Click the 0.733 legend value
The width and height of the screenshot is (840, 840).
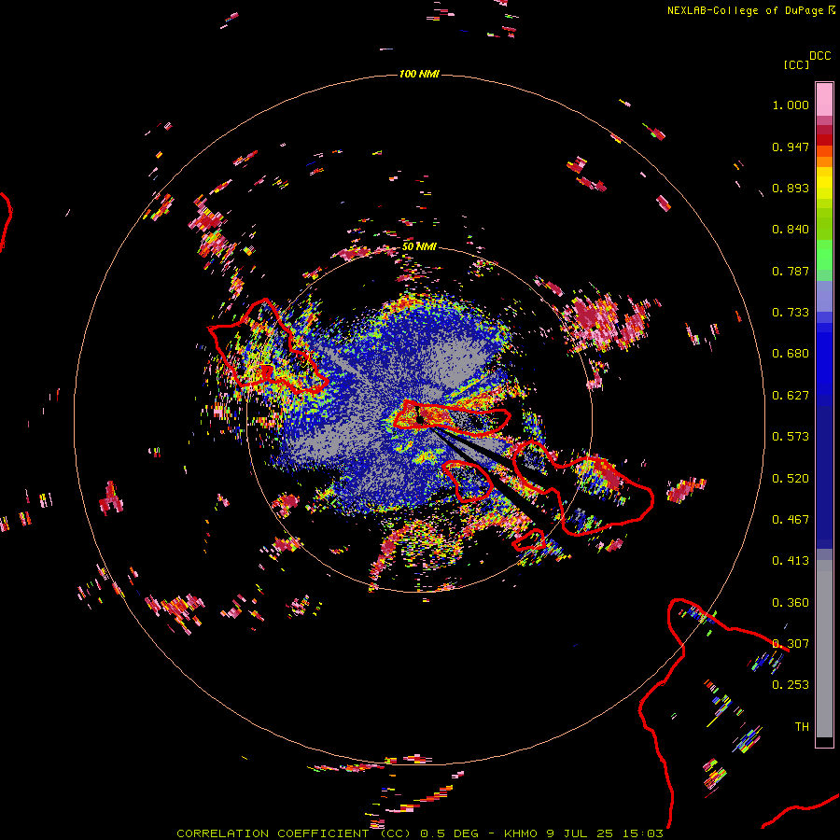coord(791,313)
